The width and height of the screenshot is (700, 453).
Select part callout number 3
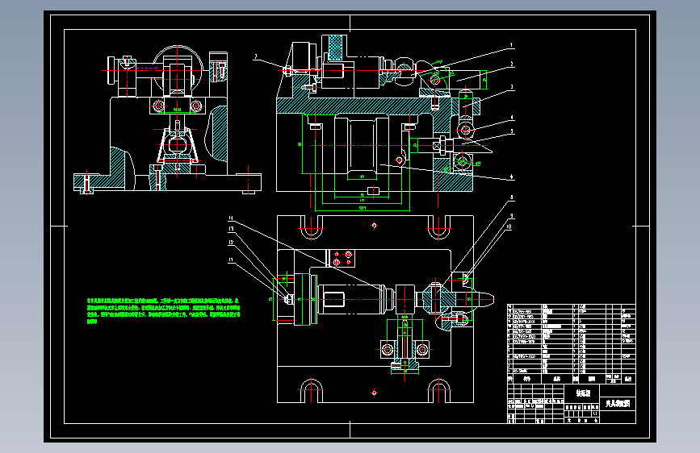(x=512, y=87)
